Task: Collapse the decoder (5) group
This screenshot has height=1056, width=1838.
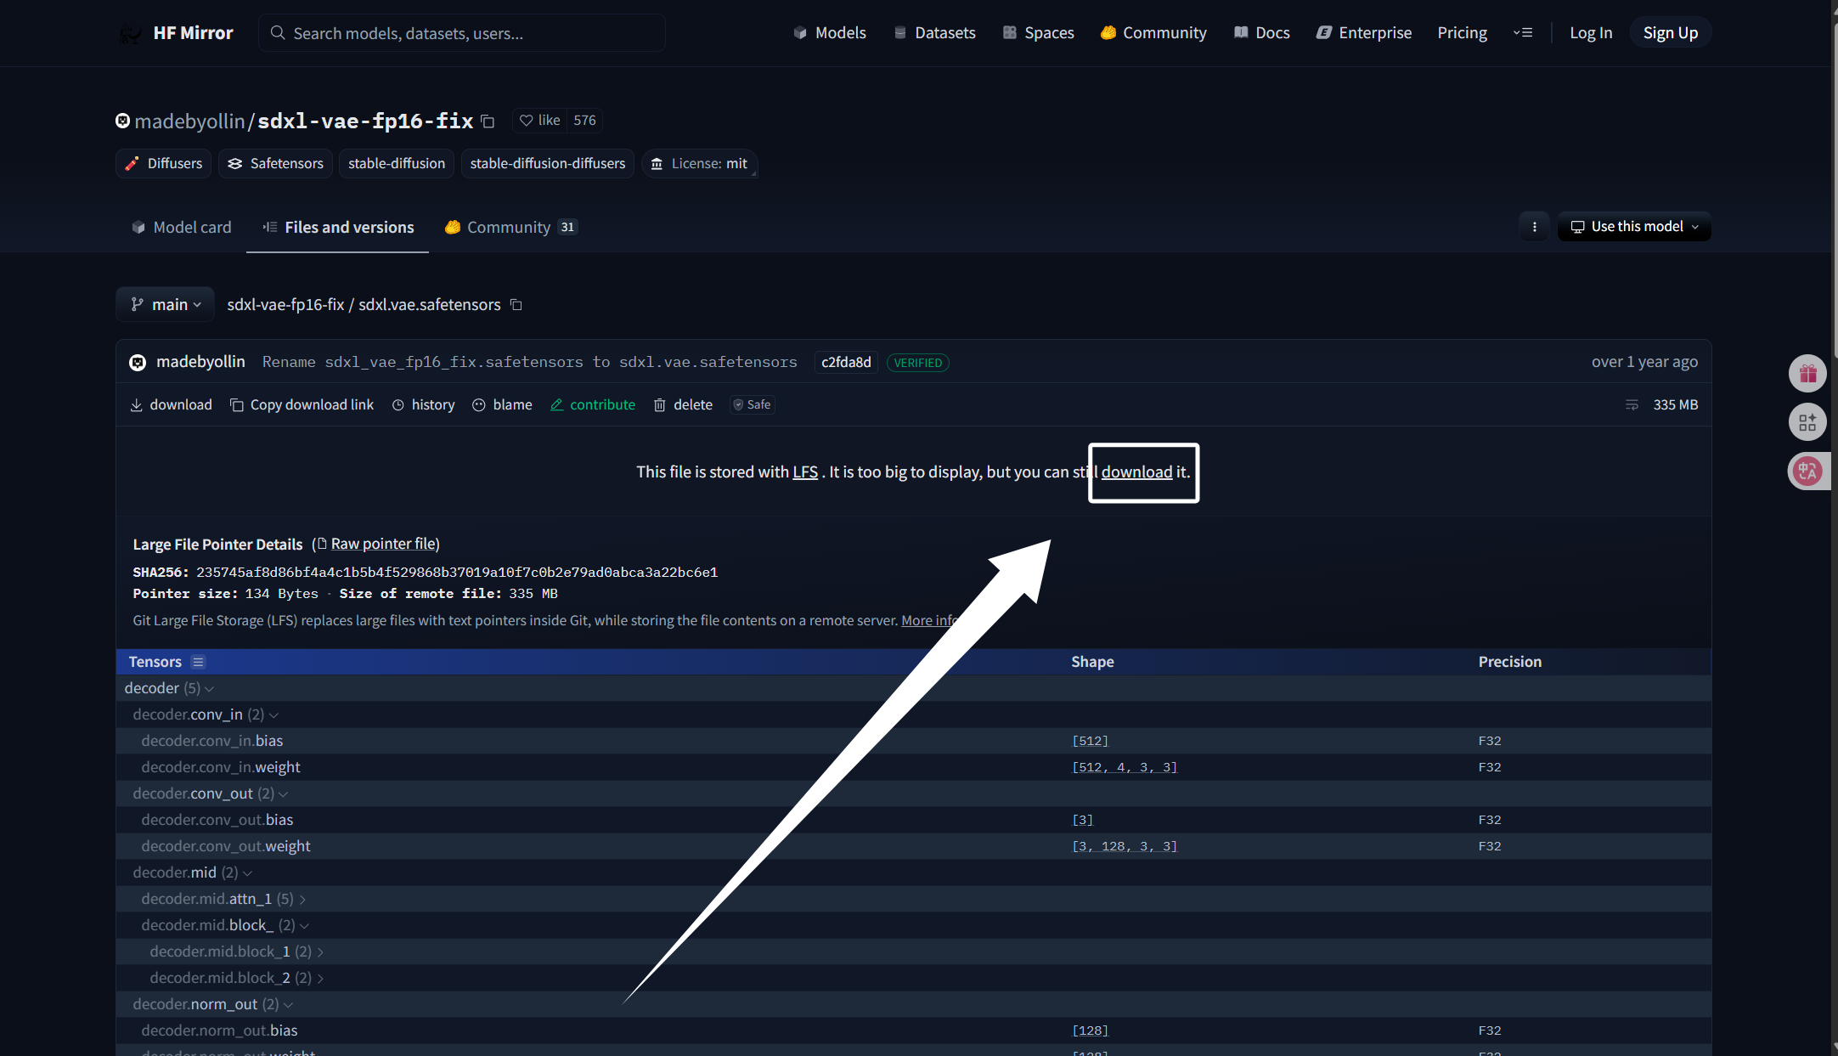Action: pos(169,688)
